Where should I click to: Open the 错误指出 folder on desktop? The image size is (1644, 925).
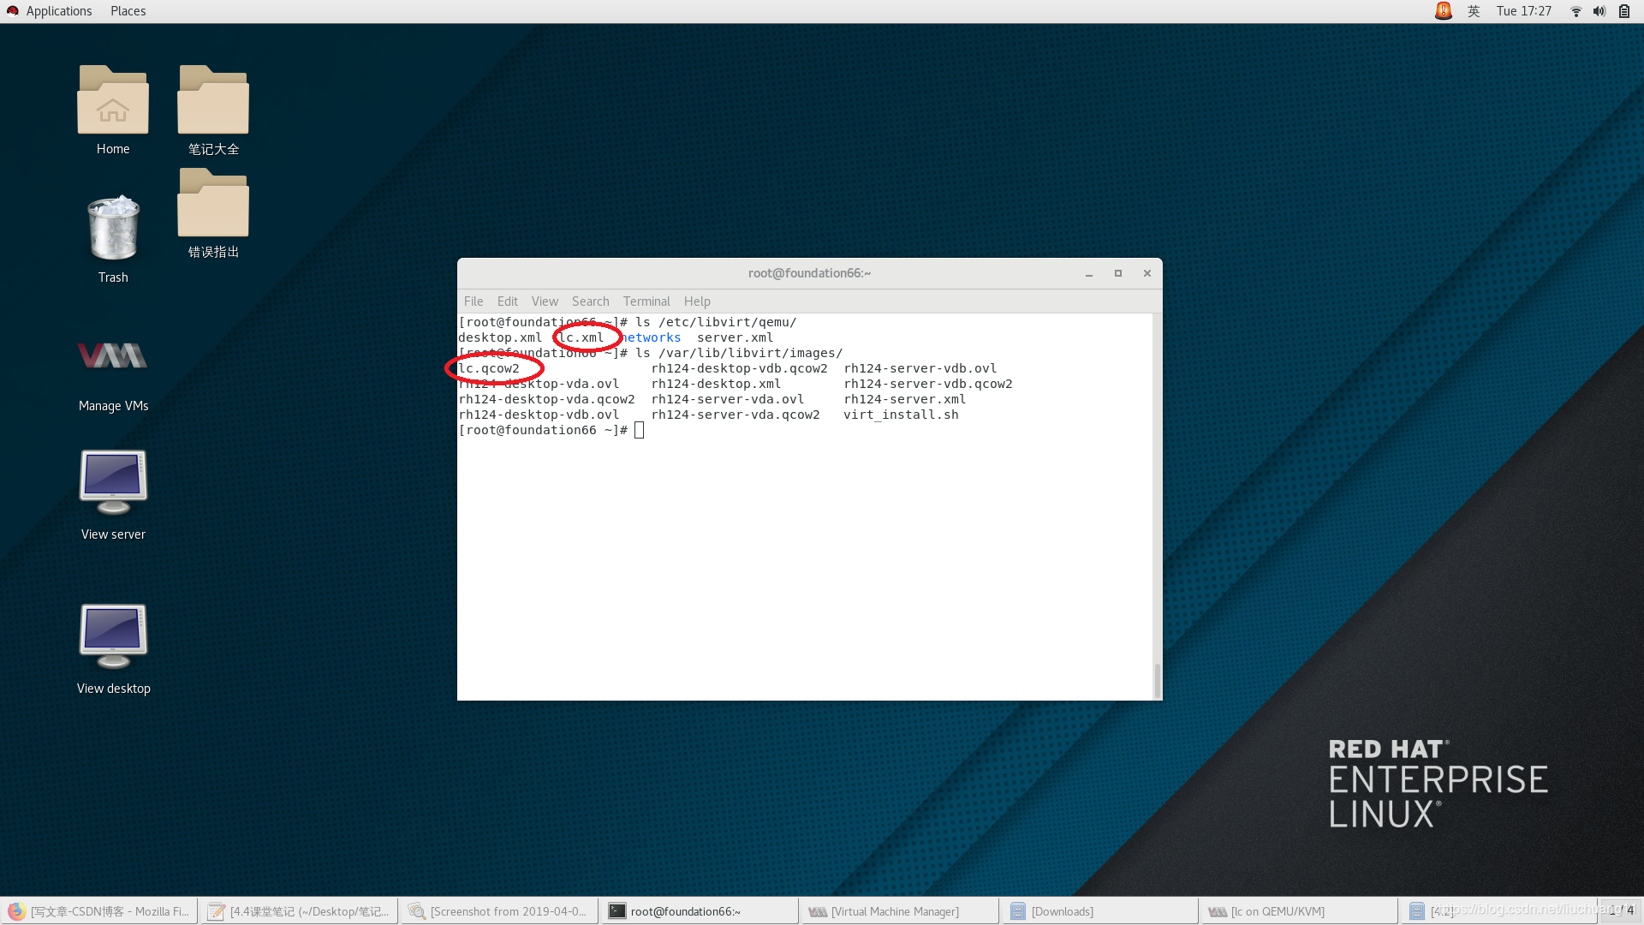point(213,212)
